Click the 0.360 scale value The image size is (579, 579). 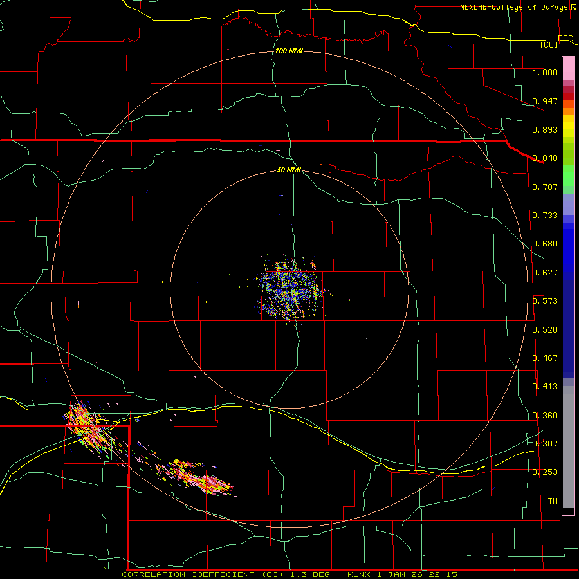pyautogui.click(x=545, y=415)
